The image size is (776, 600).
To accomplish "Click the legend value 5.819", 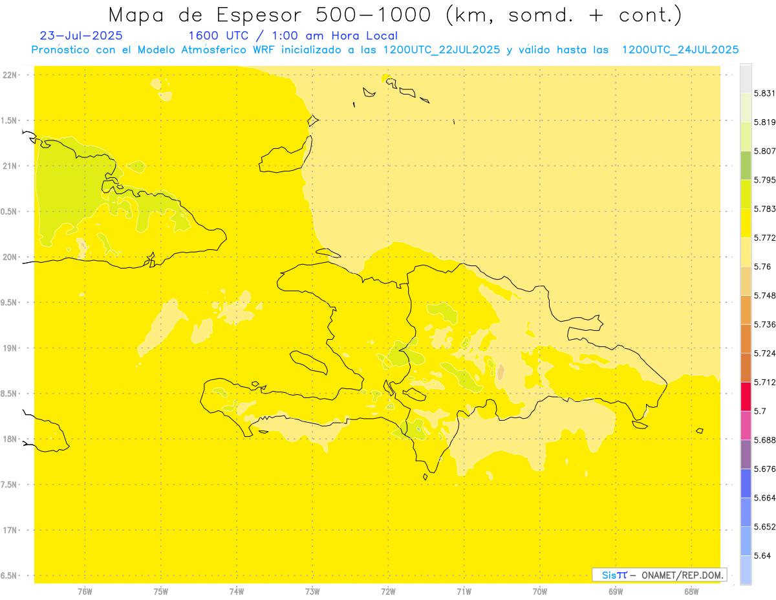I will (x=765, y=122).
